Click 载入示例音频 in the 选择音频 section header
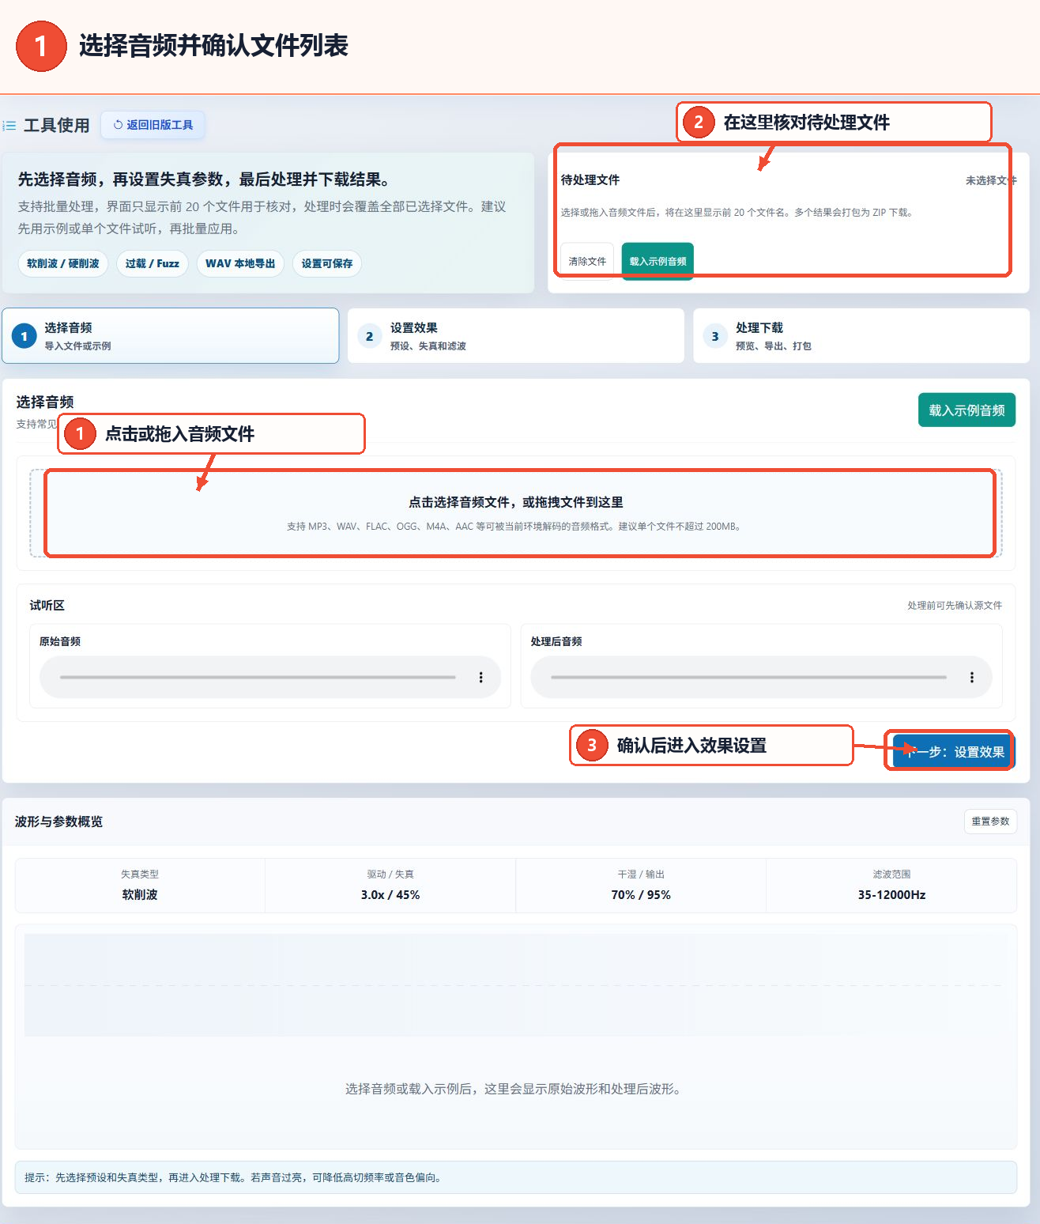Screen dimensions: 1040x1224 click(967, 410)
